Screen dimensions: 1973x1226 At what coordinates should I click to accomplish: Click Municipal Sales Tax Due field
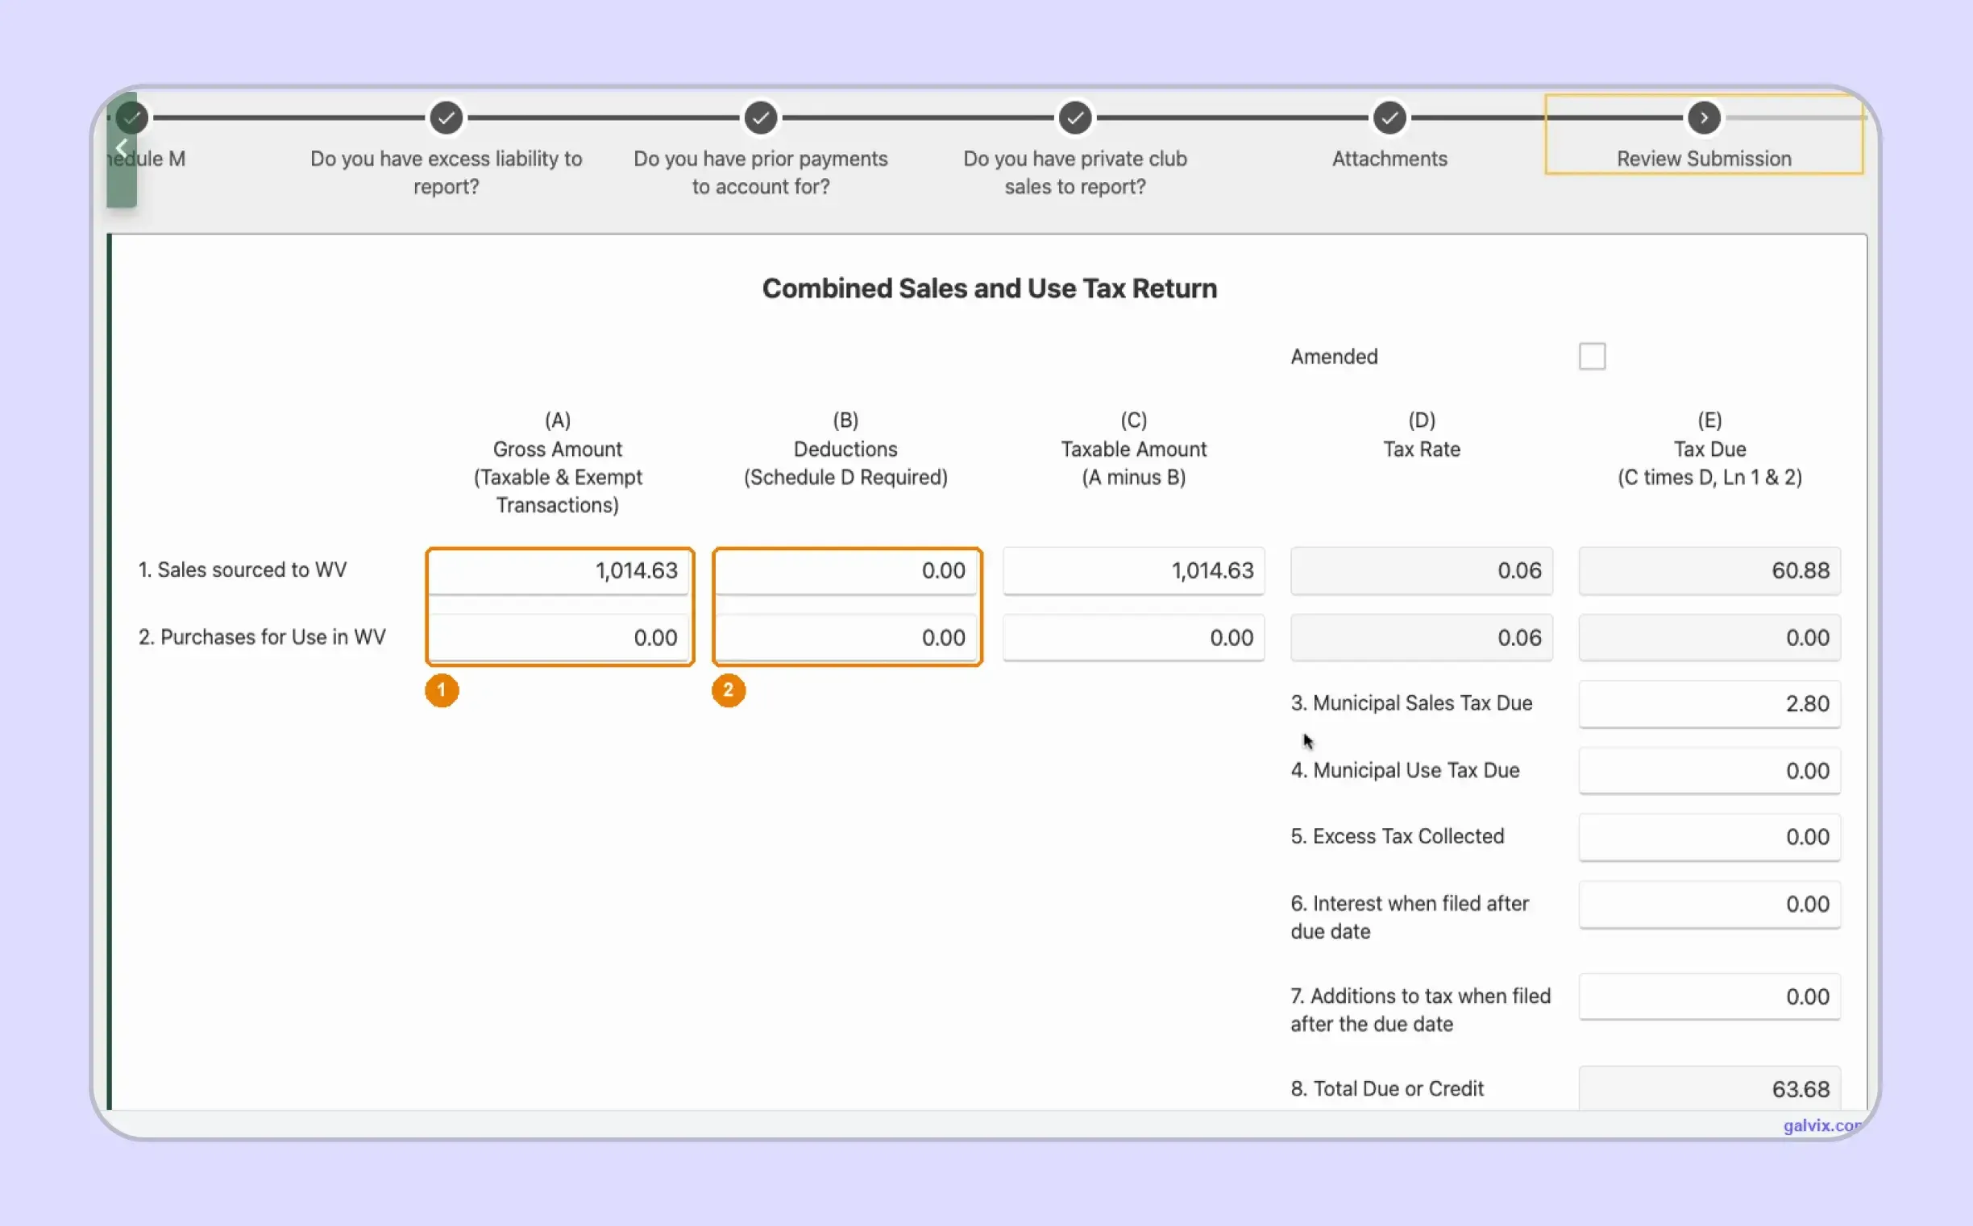[x=1709, y=704]
